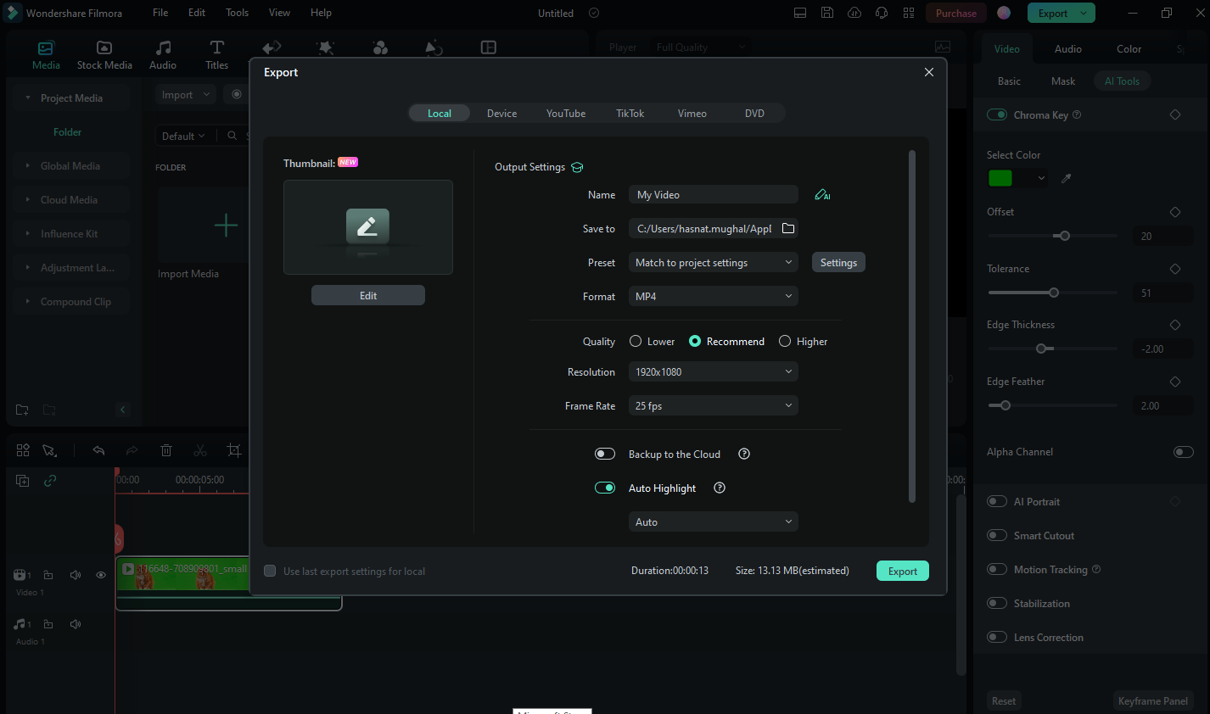
Task: Switch to the TikTok export tab
Action: (630, 112)
